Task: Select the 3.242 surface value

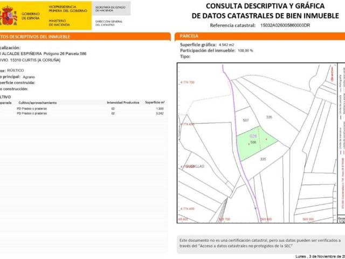Action: click(x=160, y=113)
